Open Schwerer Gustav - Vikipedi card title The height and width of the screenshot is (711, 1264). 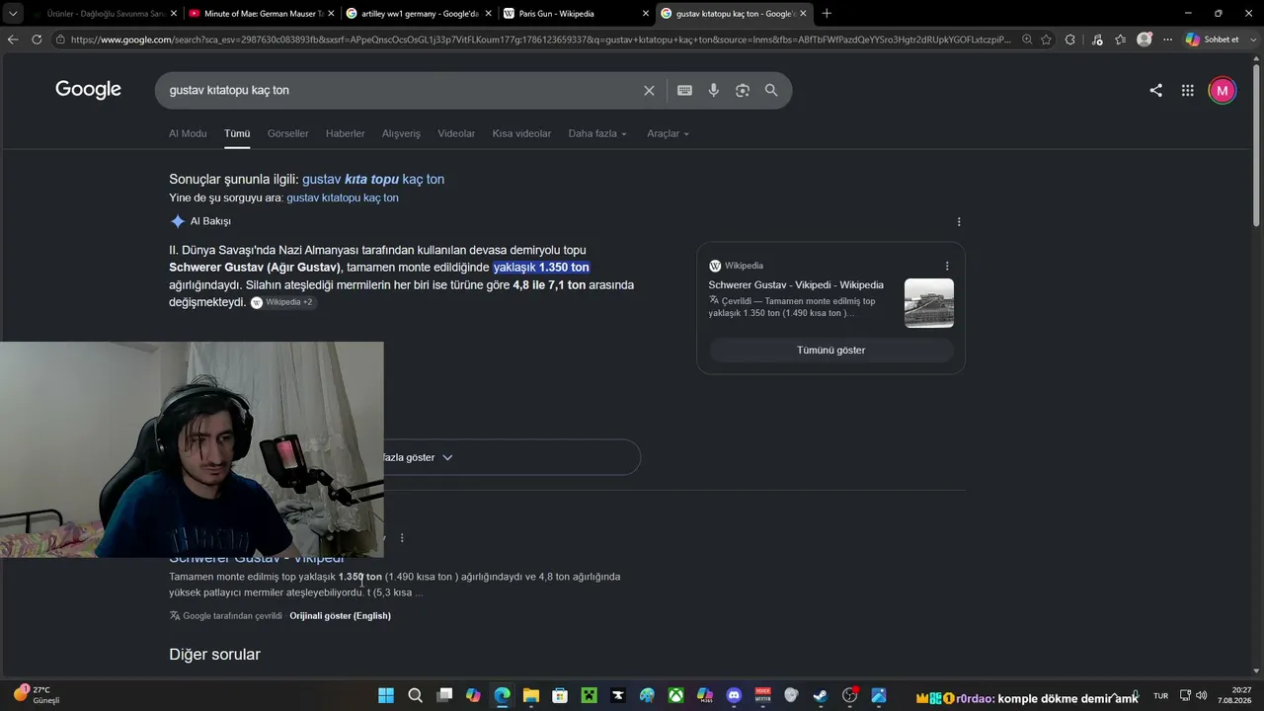click(x=796, y=284)
